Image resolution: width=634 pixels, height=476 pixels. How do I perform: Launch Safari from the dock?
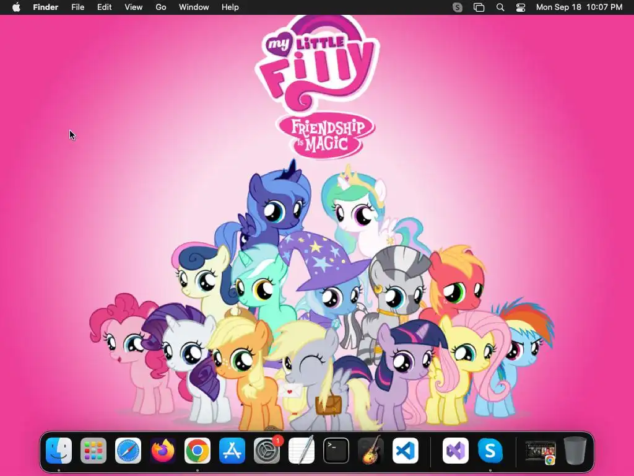click(128, 451)
